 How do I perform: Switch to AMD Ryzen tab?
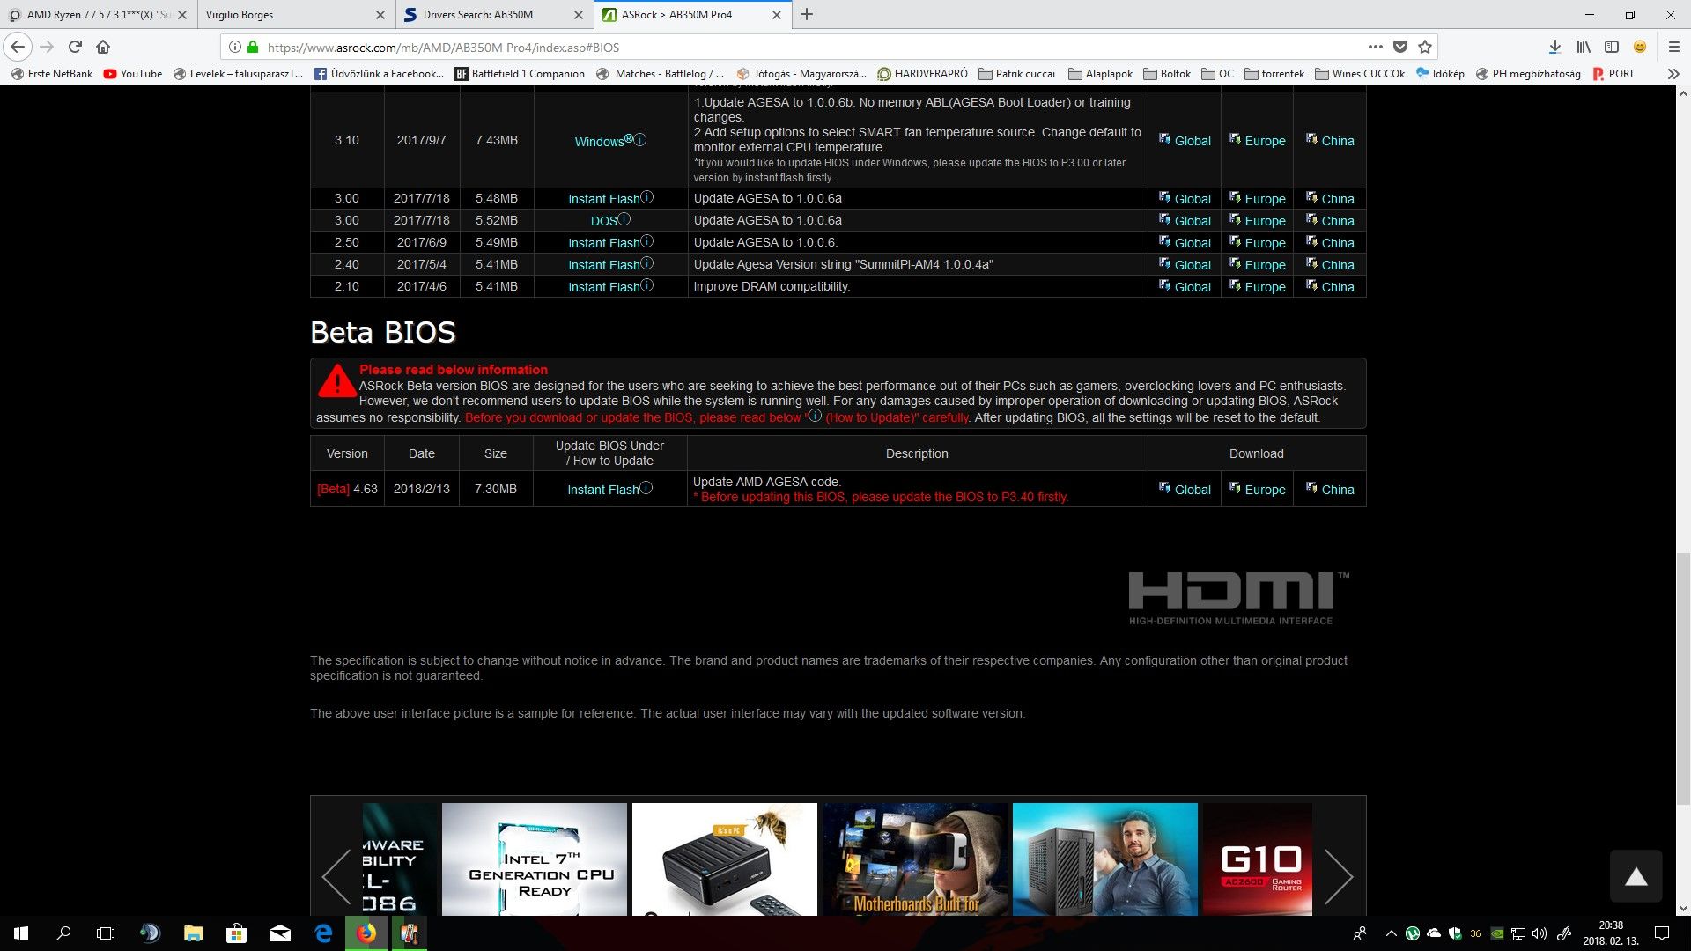pyautogui.click(x=97, y=14)
